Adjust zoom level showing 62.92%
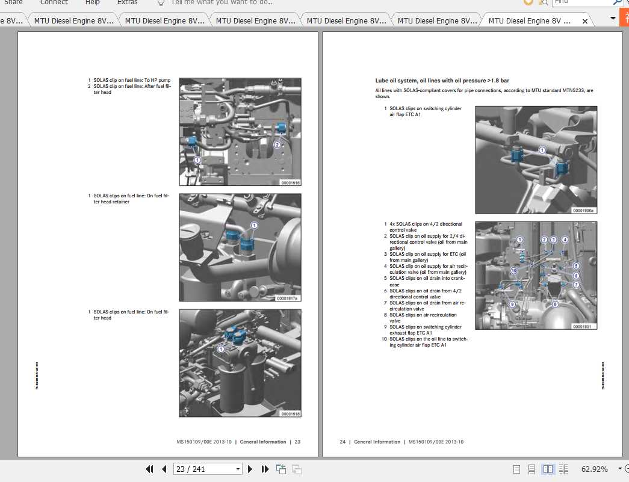629x482 pixels. coord(595,469)
